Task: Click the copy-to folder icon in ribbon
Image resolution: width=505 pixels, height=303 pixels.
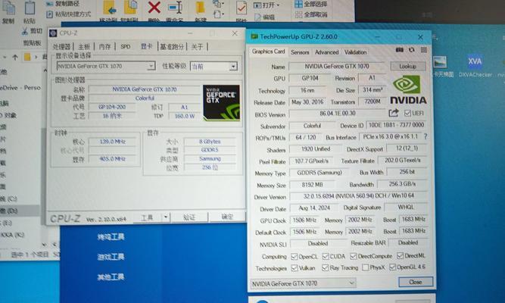Action: click(x=130, y=8)
